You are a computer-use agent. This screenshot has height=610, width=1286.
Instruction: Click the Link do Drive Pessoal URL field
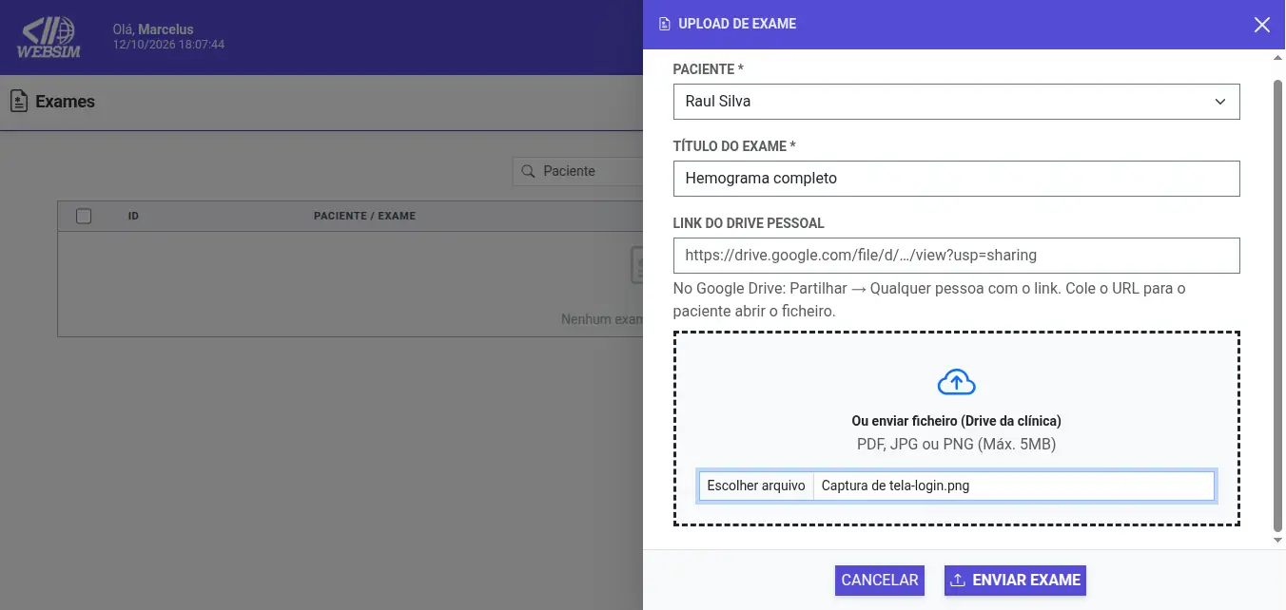point(956,256)
